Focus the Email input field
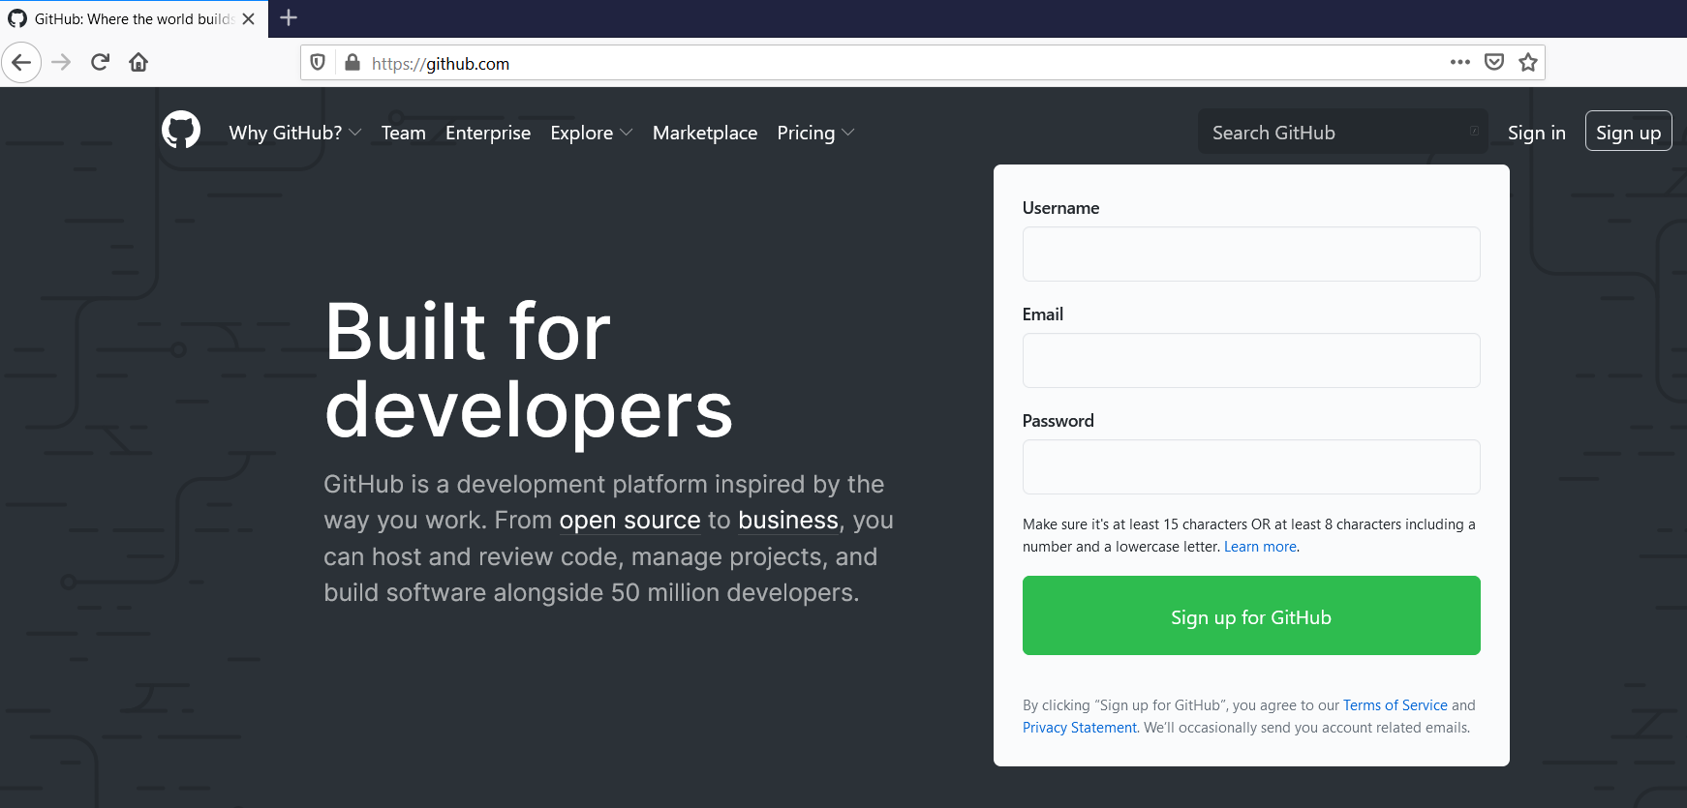The image size is (1687, 808). point(1251,361)
